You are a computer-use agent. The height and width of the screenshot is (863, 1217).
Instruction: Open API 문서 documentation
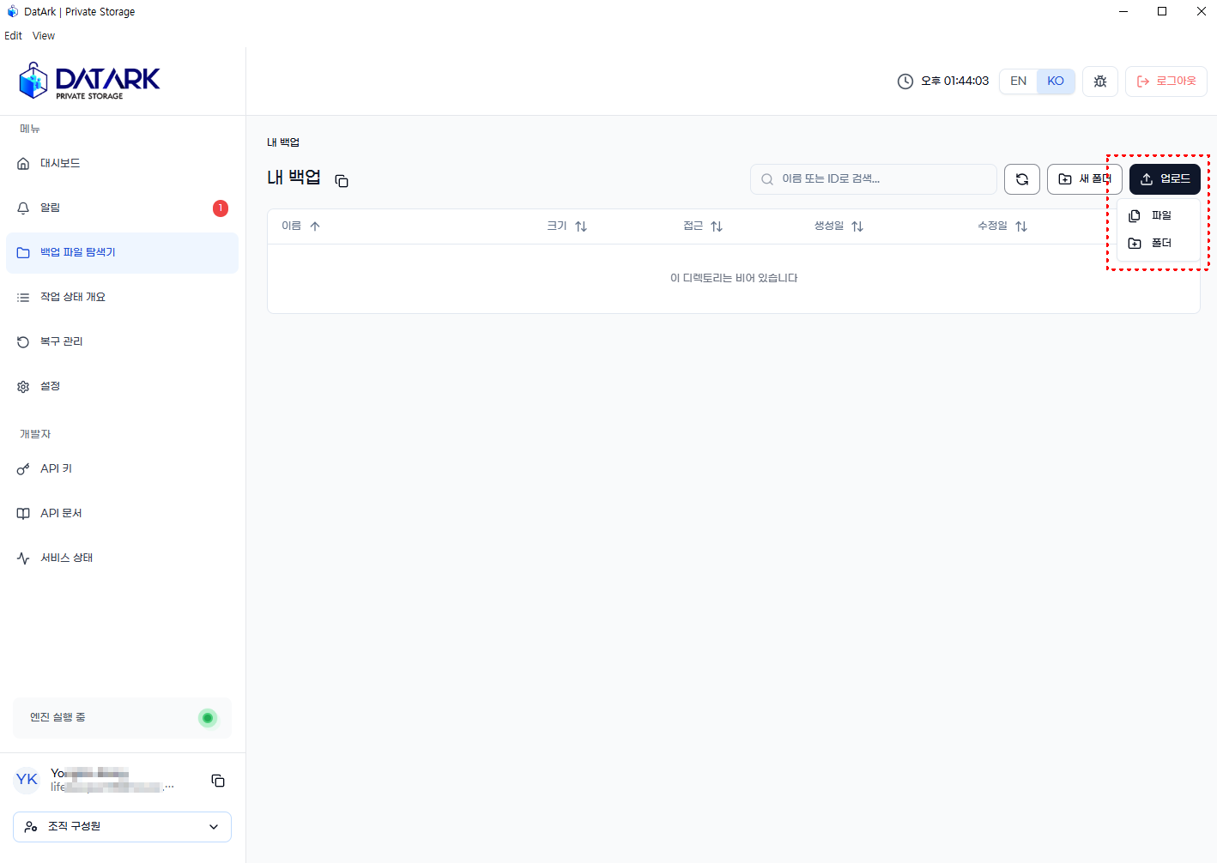pos(122,513)
